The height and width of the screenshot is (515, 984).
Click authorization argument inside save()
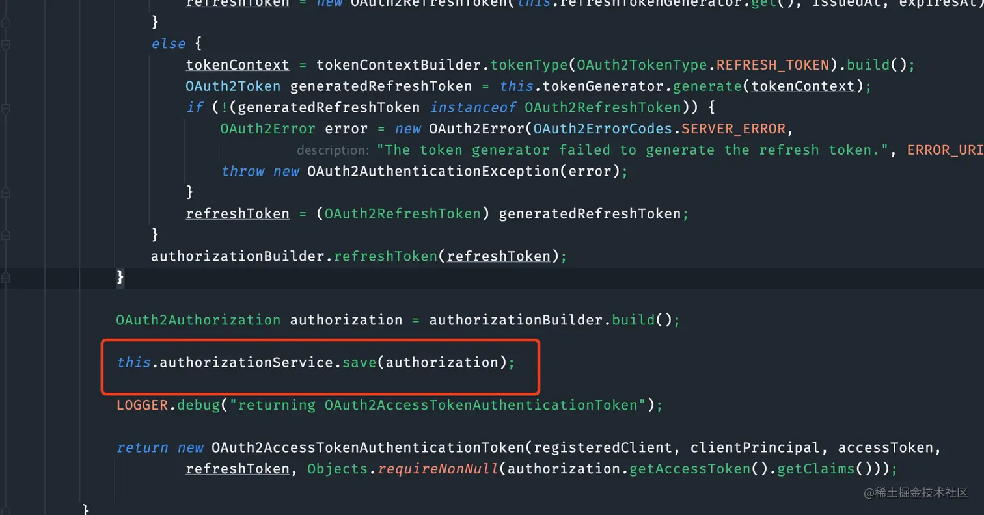442,362
